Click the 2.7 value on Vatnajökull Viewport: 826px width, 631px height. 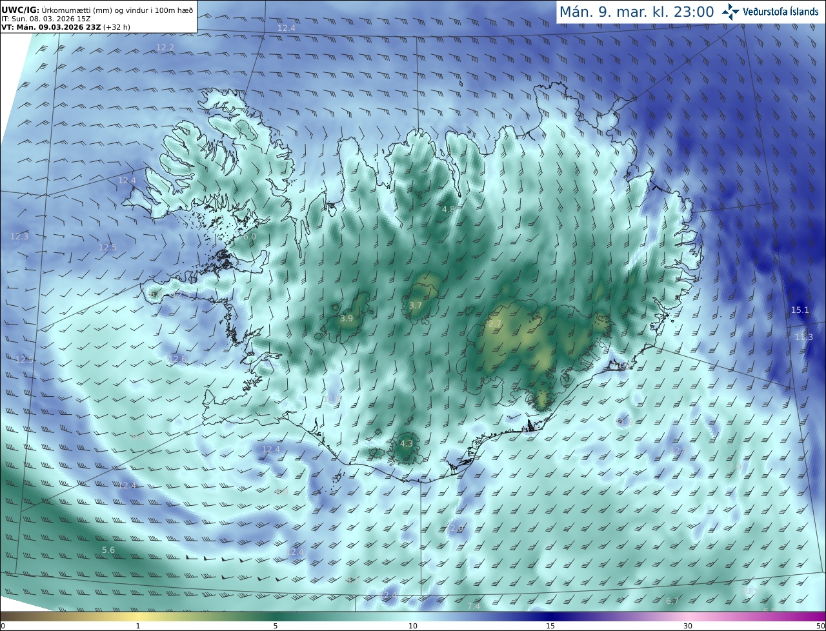click(x=495, y=324)
